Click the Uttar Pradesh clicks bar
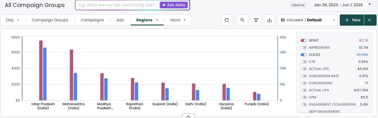 pos(45,74)
